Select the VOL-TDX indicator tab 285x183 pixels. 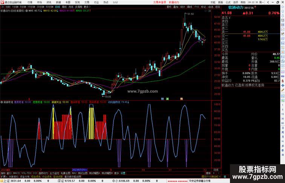click(26, 173)
